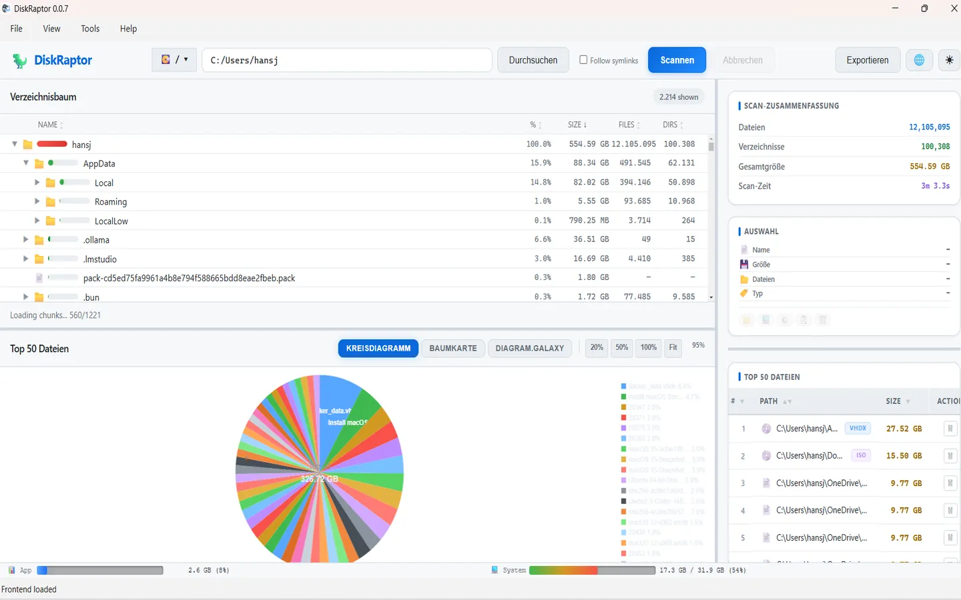Sort tree by FILES column
The image size is (961, 600).
629,125
